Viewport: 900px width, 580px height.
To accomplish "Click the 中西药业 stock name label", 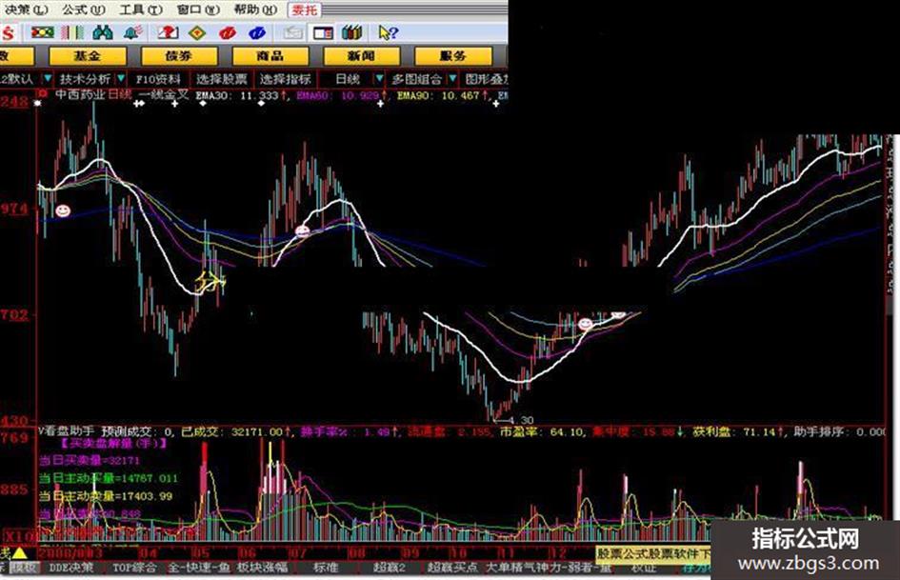I will point(80,94).
